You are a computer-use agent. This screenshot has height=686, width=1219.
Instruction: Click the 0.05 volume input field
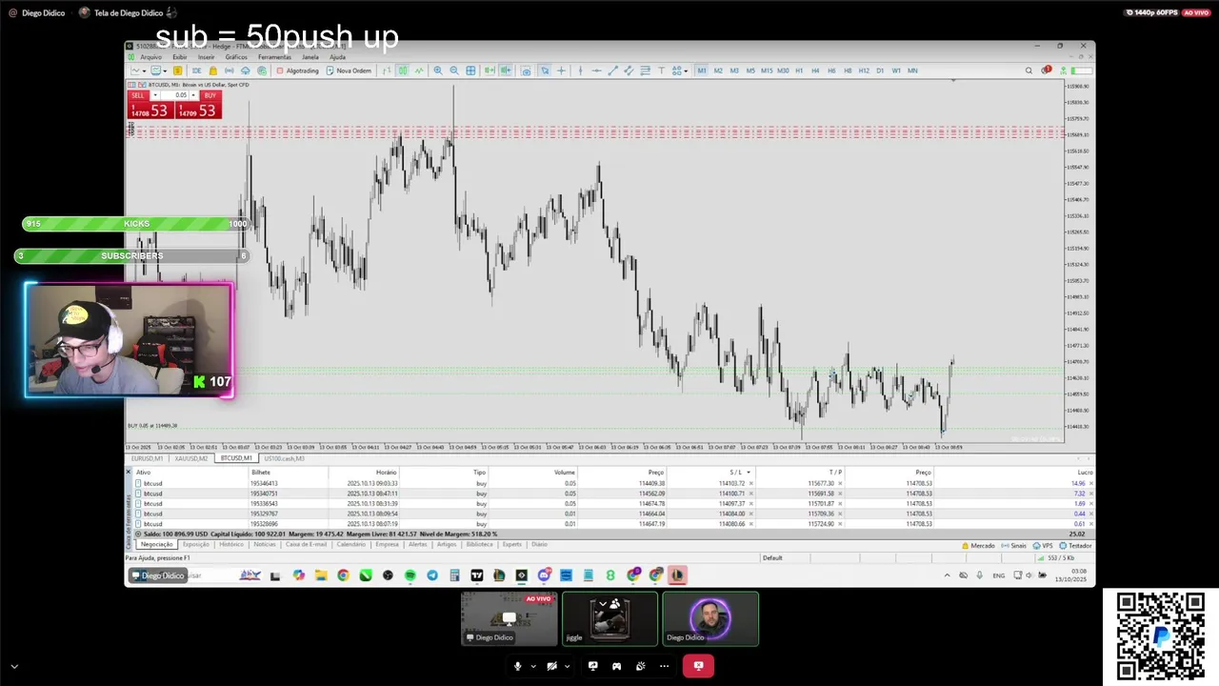pyautogui.click(x=175, y=95)
